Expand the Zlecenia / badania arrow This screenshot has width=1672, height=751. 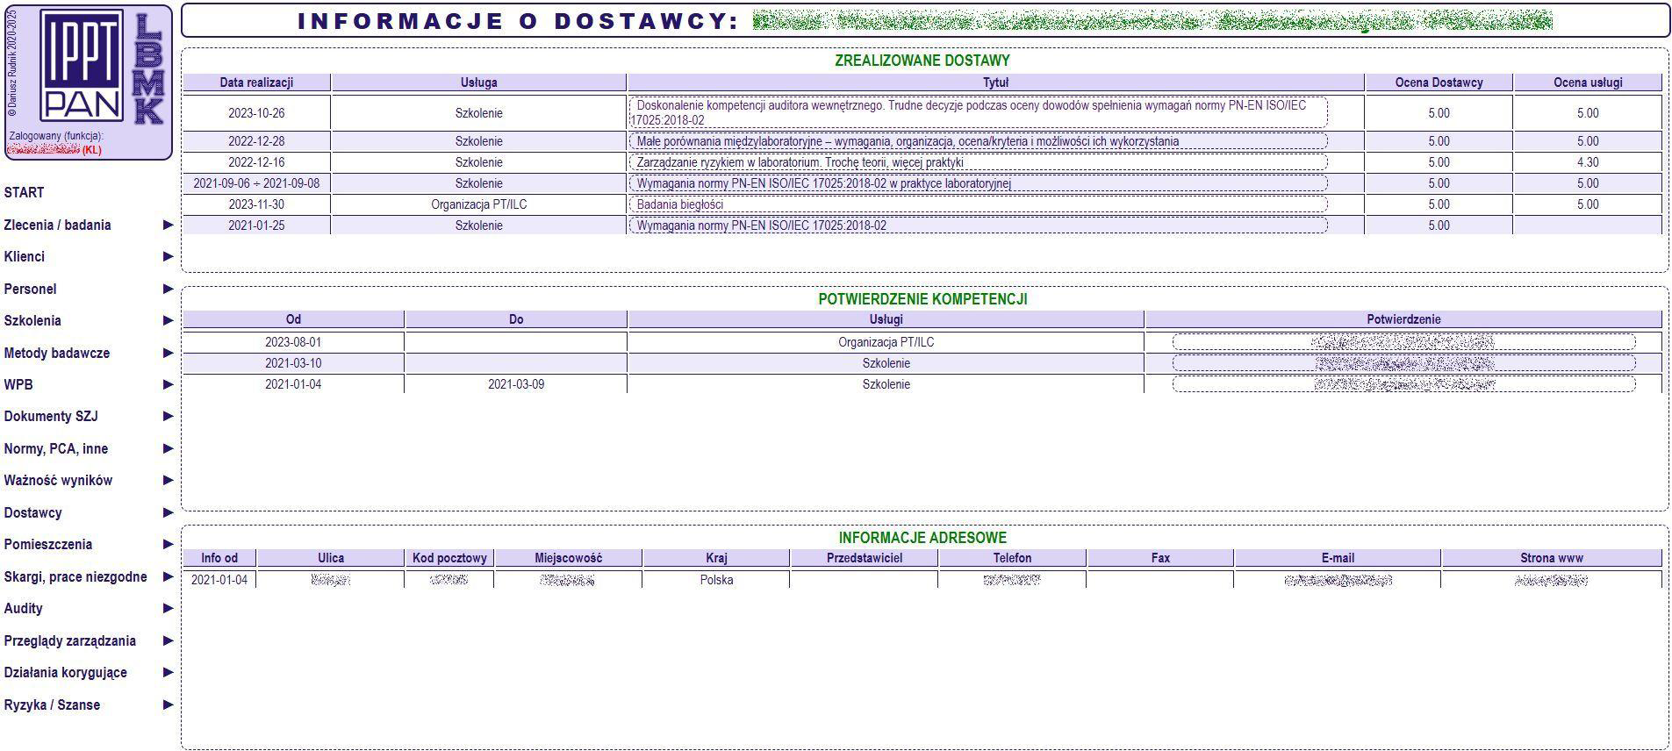pyautogui.click(x=168, y=225)
